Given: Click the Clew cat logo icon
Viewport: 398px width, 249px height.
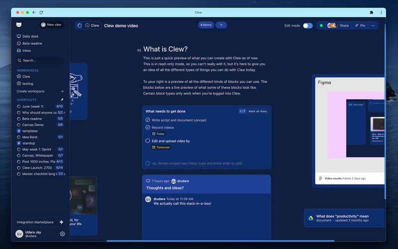Looking at the screenshot, I should click(x=19, y=24).
